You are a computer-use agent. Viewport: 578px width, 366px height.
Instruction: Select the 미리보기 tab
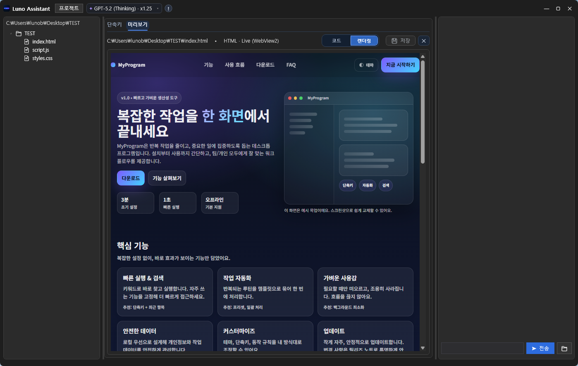click(x=137, y=25)
